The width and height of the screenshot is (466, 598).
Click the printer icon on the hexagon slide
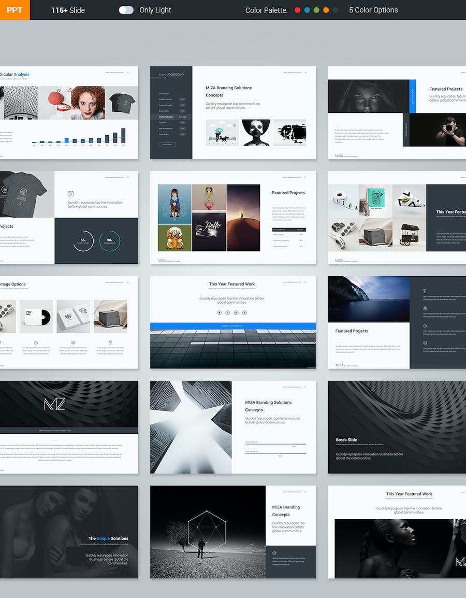click(x=274, y=553)
